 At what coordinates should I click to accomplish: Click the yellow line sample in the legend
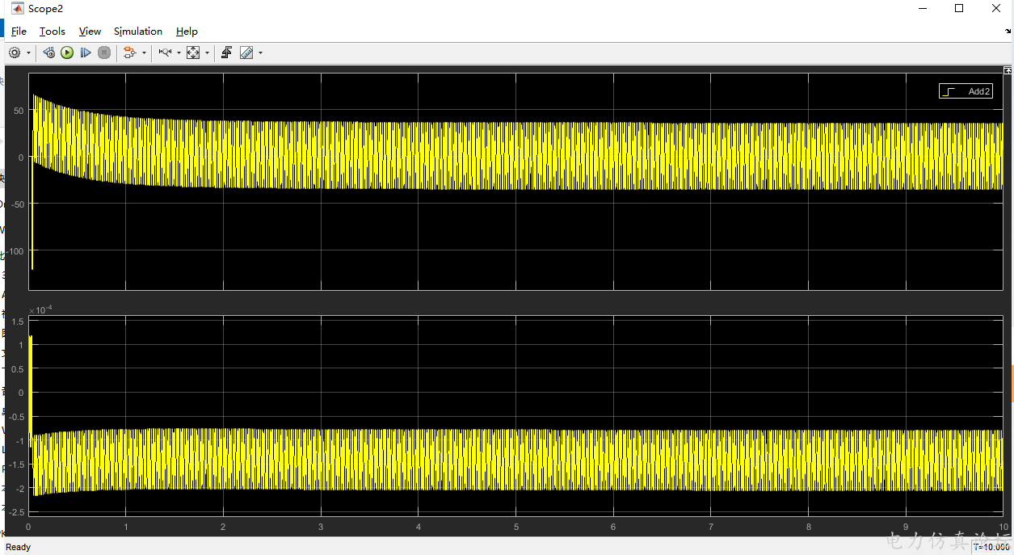click(949, 91)
